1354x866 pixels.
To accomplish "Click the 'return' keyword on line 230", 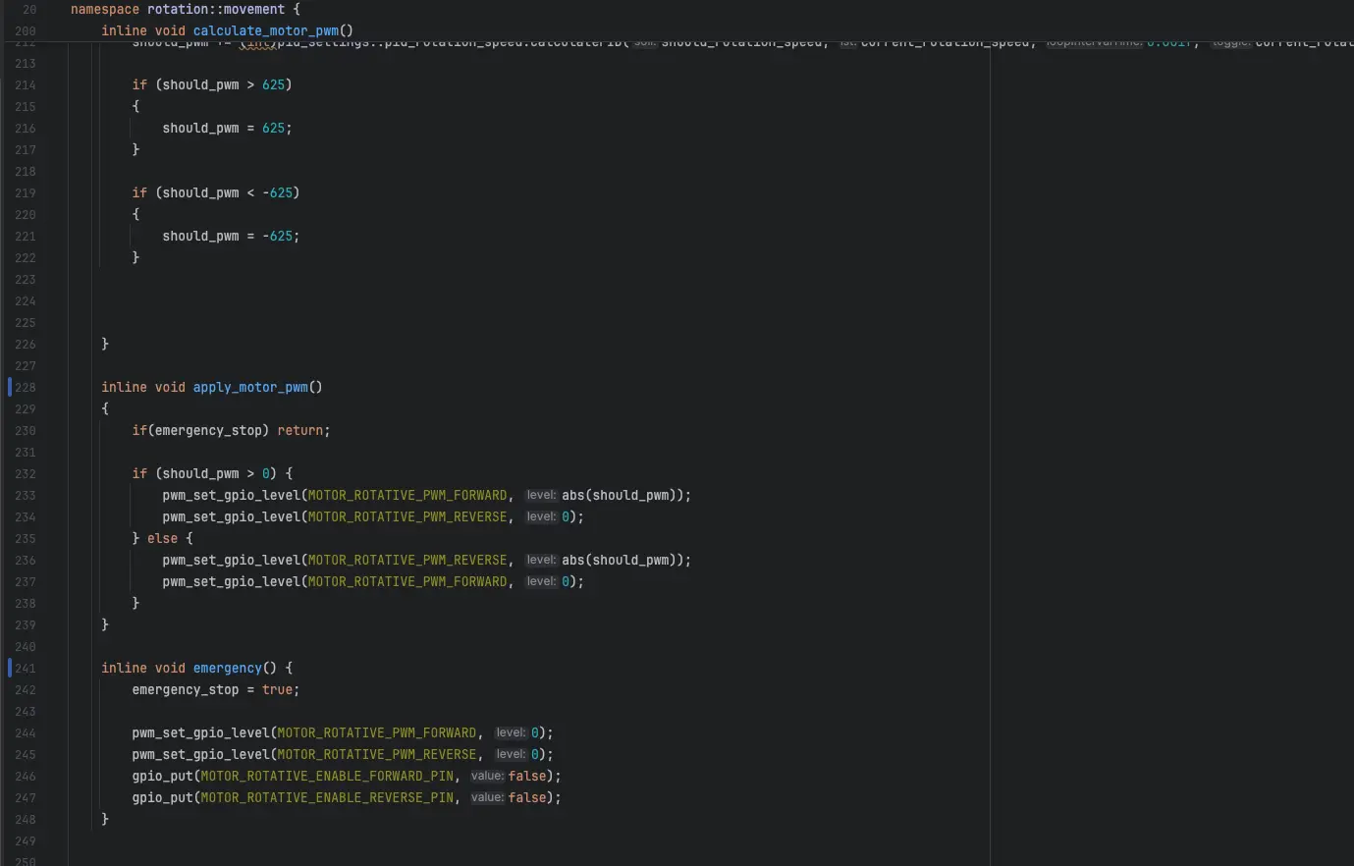I will pyautogui.click(x=299, y=431).
